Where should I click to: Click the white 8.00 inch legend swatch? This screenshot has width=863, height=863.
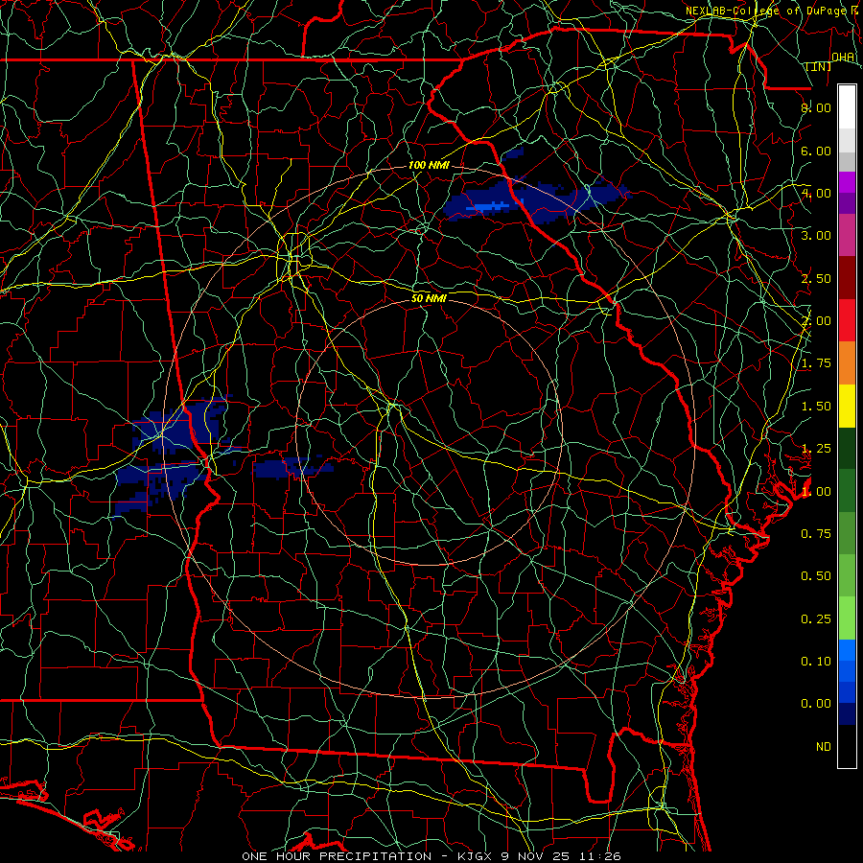(x=847, y=107)
